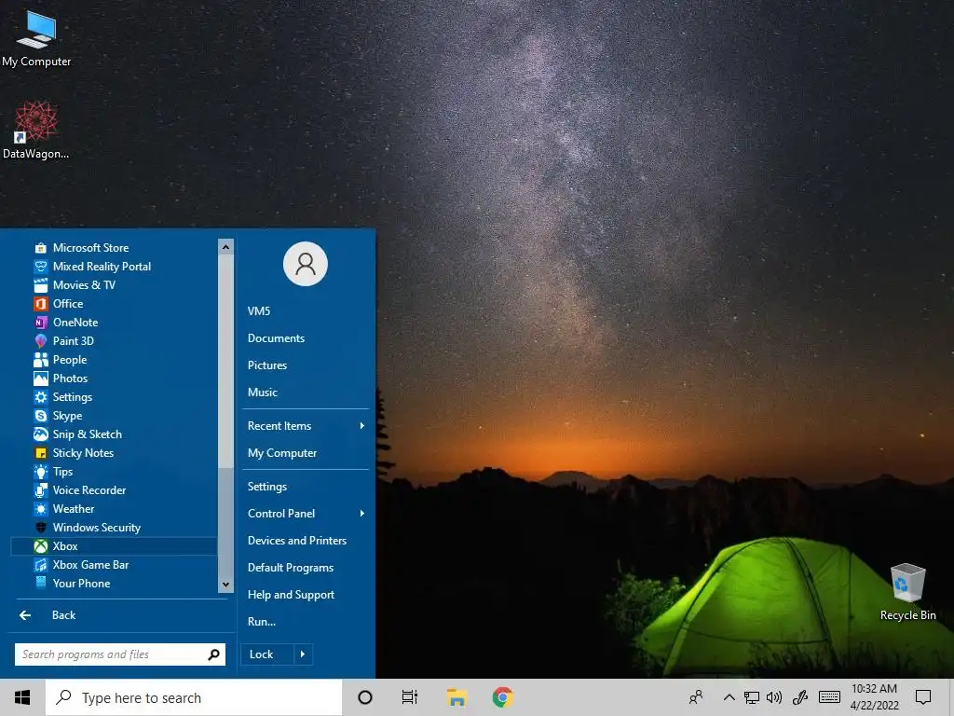
Task: Open the Office app entry
Action: click(114, 303)
